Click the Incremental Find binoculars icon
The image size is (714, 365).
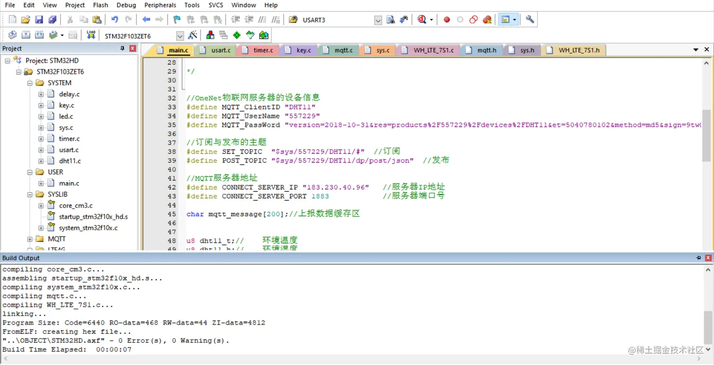tap(404, 20)
